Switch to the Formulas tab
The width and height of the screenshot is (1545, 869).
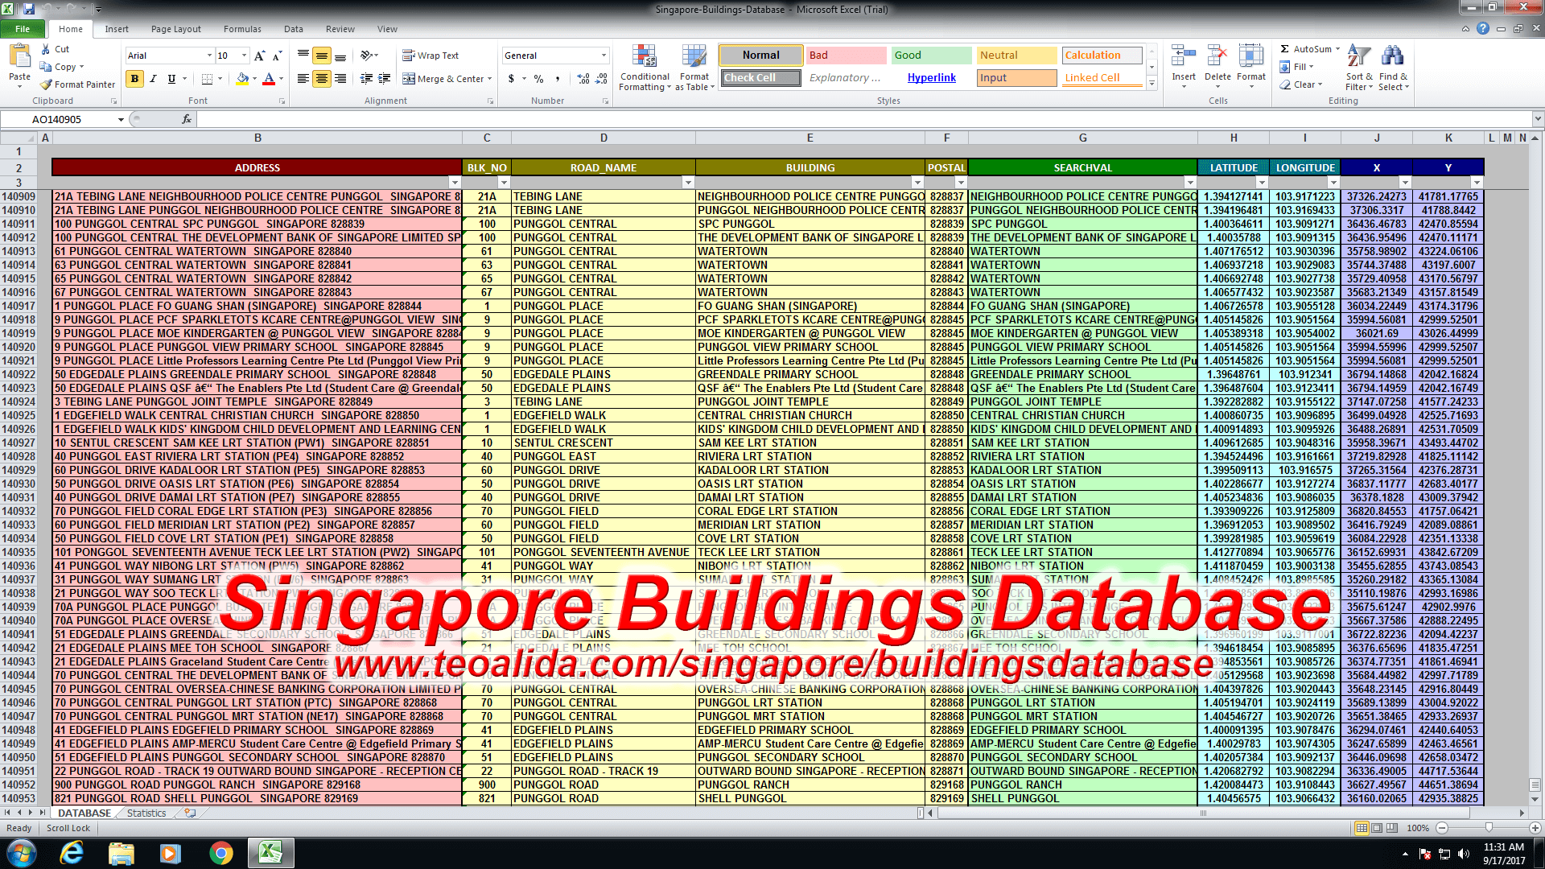[242, 29]
